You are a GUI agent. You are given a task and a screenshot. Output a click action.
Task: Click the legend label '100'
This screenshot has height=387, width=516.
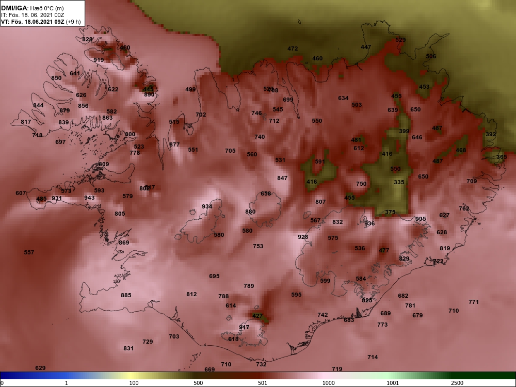[134, 383]
